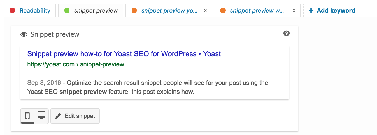Remove the 'snippet preview w...' keyword
377x135 pixels.
click(x=294, y=11)
